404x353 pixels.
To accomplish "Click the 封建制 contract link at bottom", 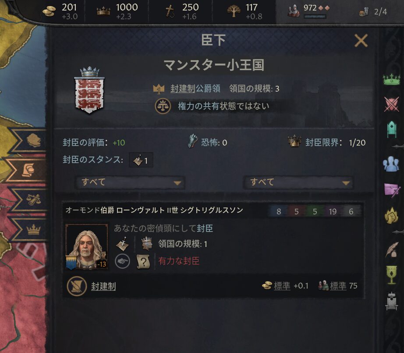I will (x=103, y=286).
